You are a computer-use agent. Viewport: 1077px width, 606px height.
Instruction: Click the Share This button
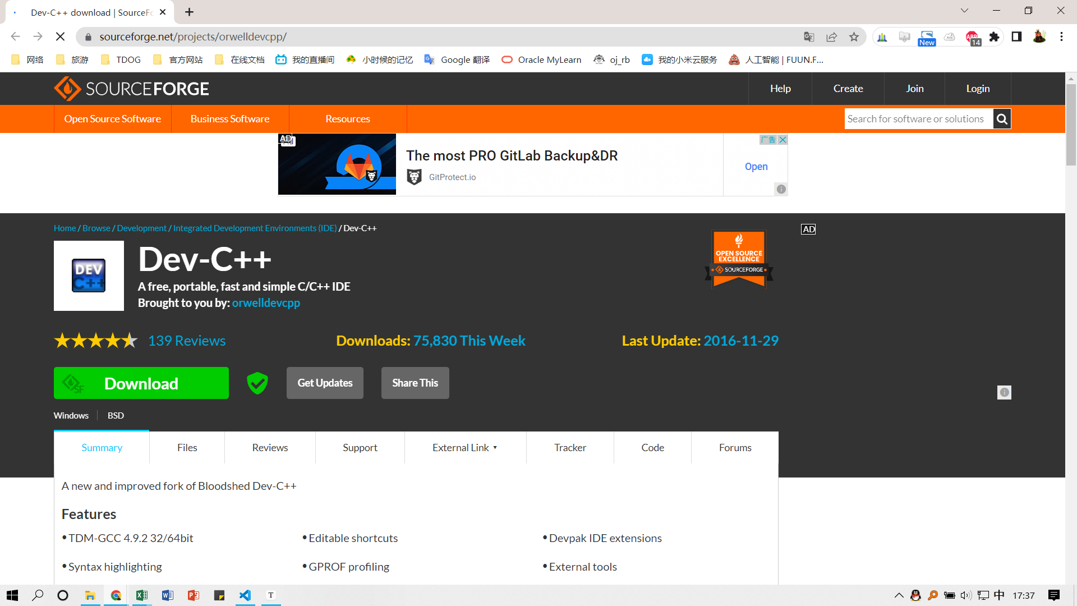click(x=415, y=383)
